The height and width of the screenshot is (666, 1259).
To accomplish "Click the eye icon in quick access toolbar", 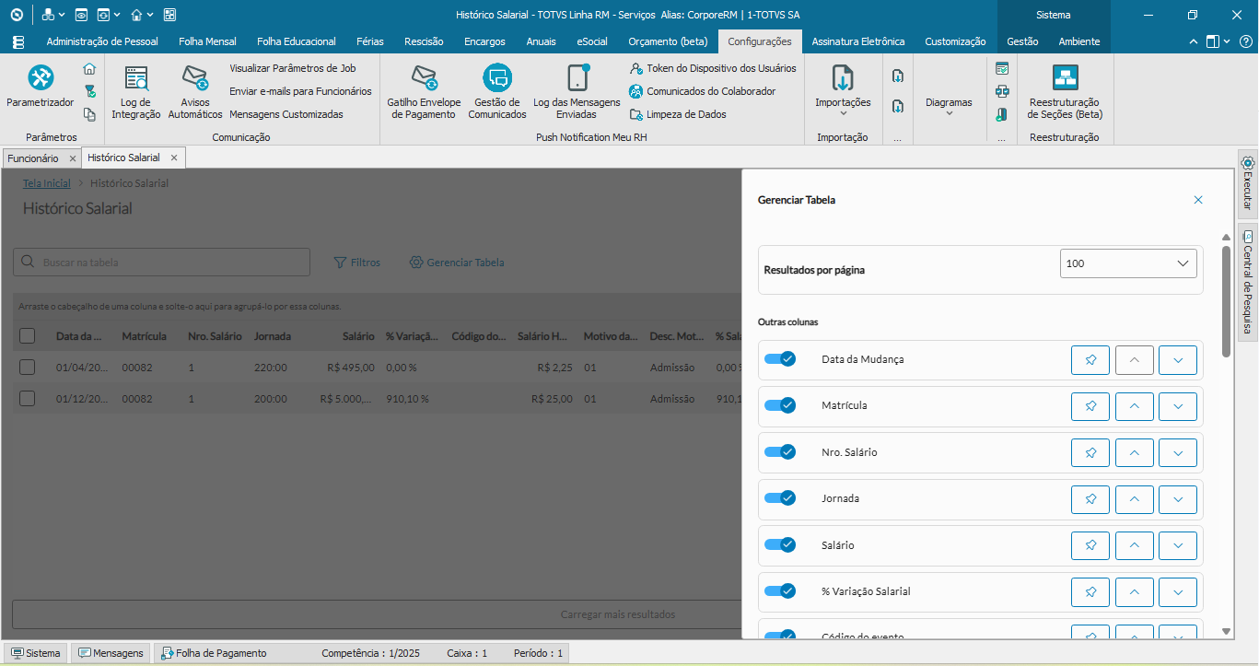I will click(x=81, y=15).
